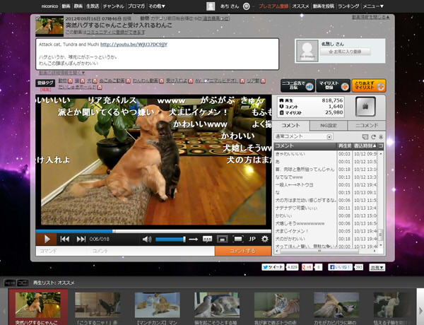Play the video with the play button

(47, 240)
